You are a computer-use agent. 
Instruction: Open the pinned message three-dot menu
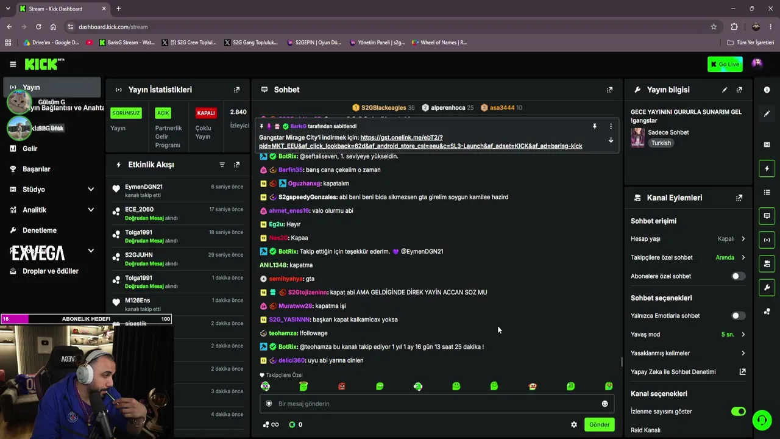[x=611, y=126]
